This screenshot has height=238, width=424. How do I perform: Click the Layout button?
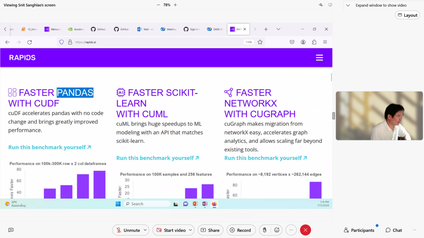407,15
